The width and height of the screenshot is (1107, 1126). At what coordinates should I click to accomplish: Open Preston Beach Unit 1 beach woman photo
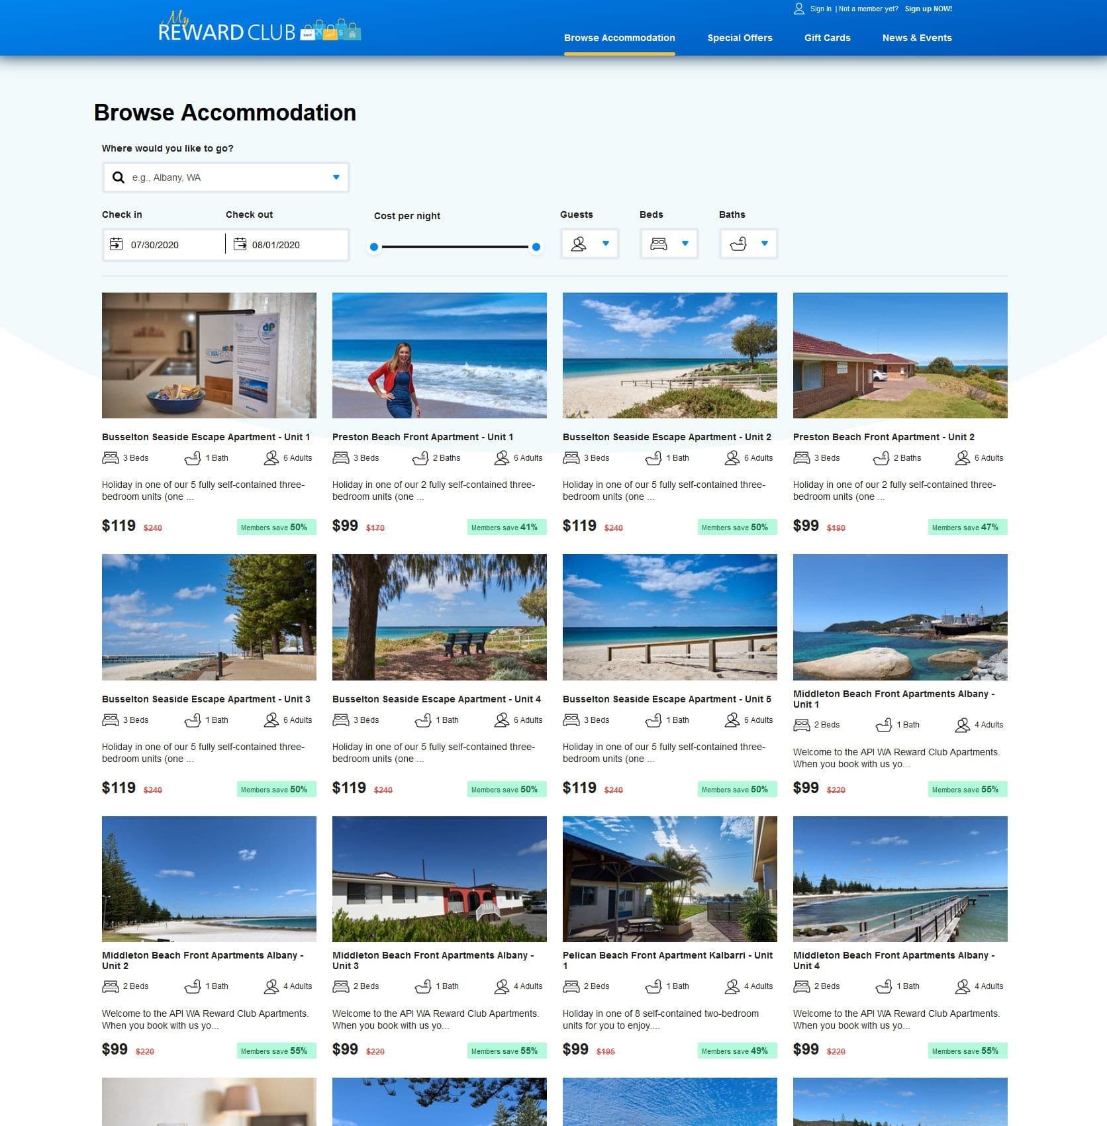point(440,355)
